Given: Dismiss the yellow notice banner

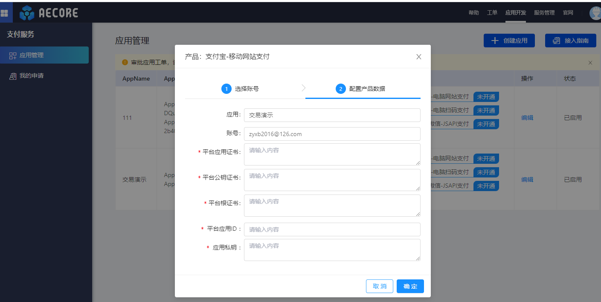Looking at the screenshot, I should (x=590, y=63).
